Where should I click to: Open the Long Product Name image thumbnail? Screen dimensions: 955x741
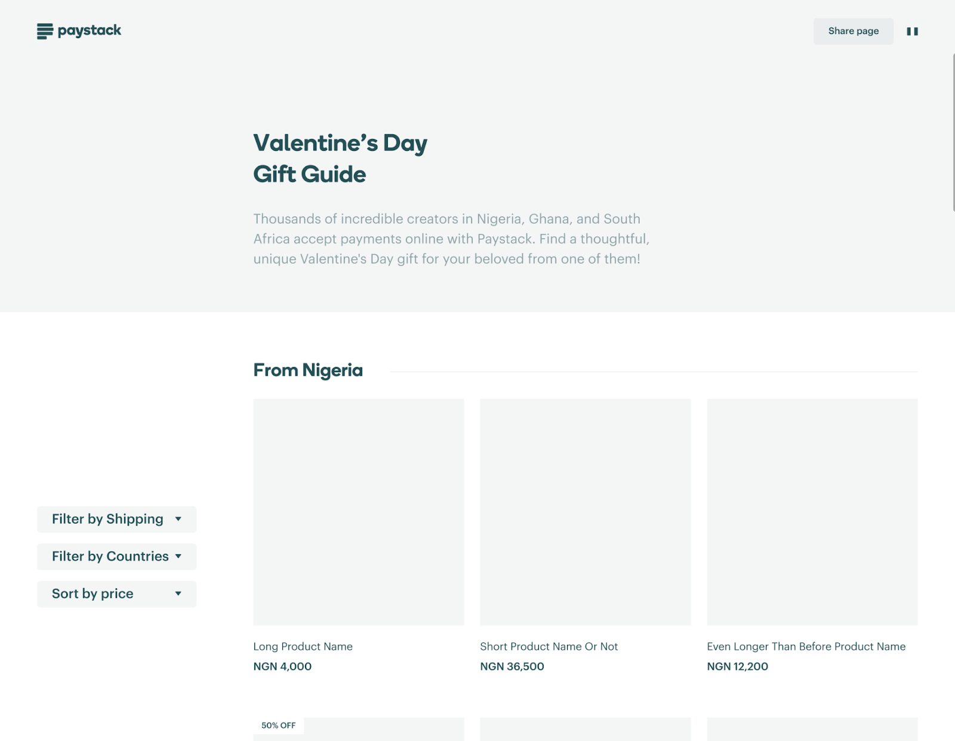[359, 512]
